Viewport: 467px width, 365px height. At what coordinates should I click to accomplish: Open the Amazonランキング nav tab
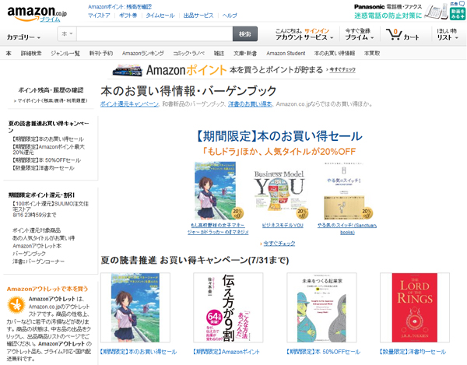point(143,53)
